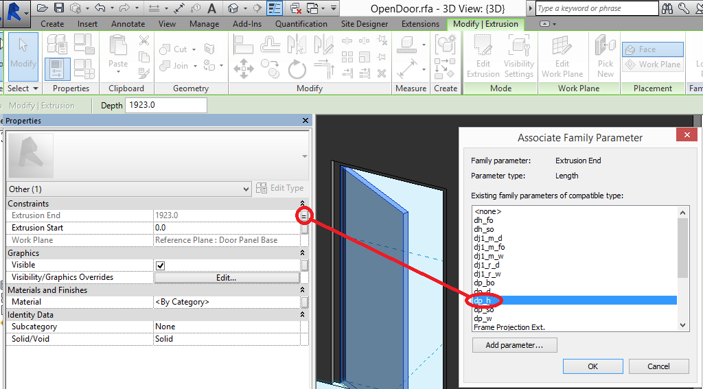Open the Manage ribbon tab
Viewport: 703px width, 389px height.
[204, 24]
